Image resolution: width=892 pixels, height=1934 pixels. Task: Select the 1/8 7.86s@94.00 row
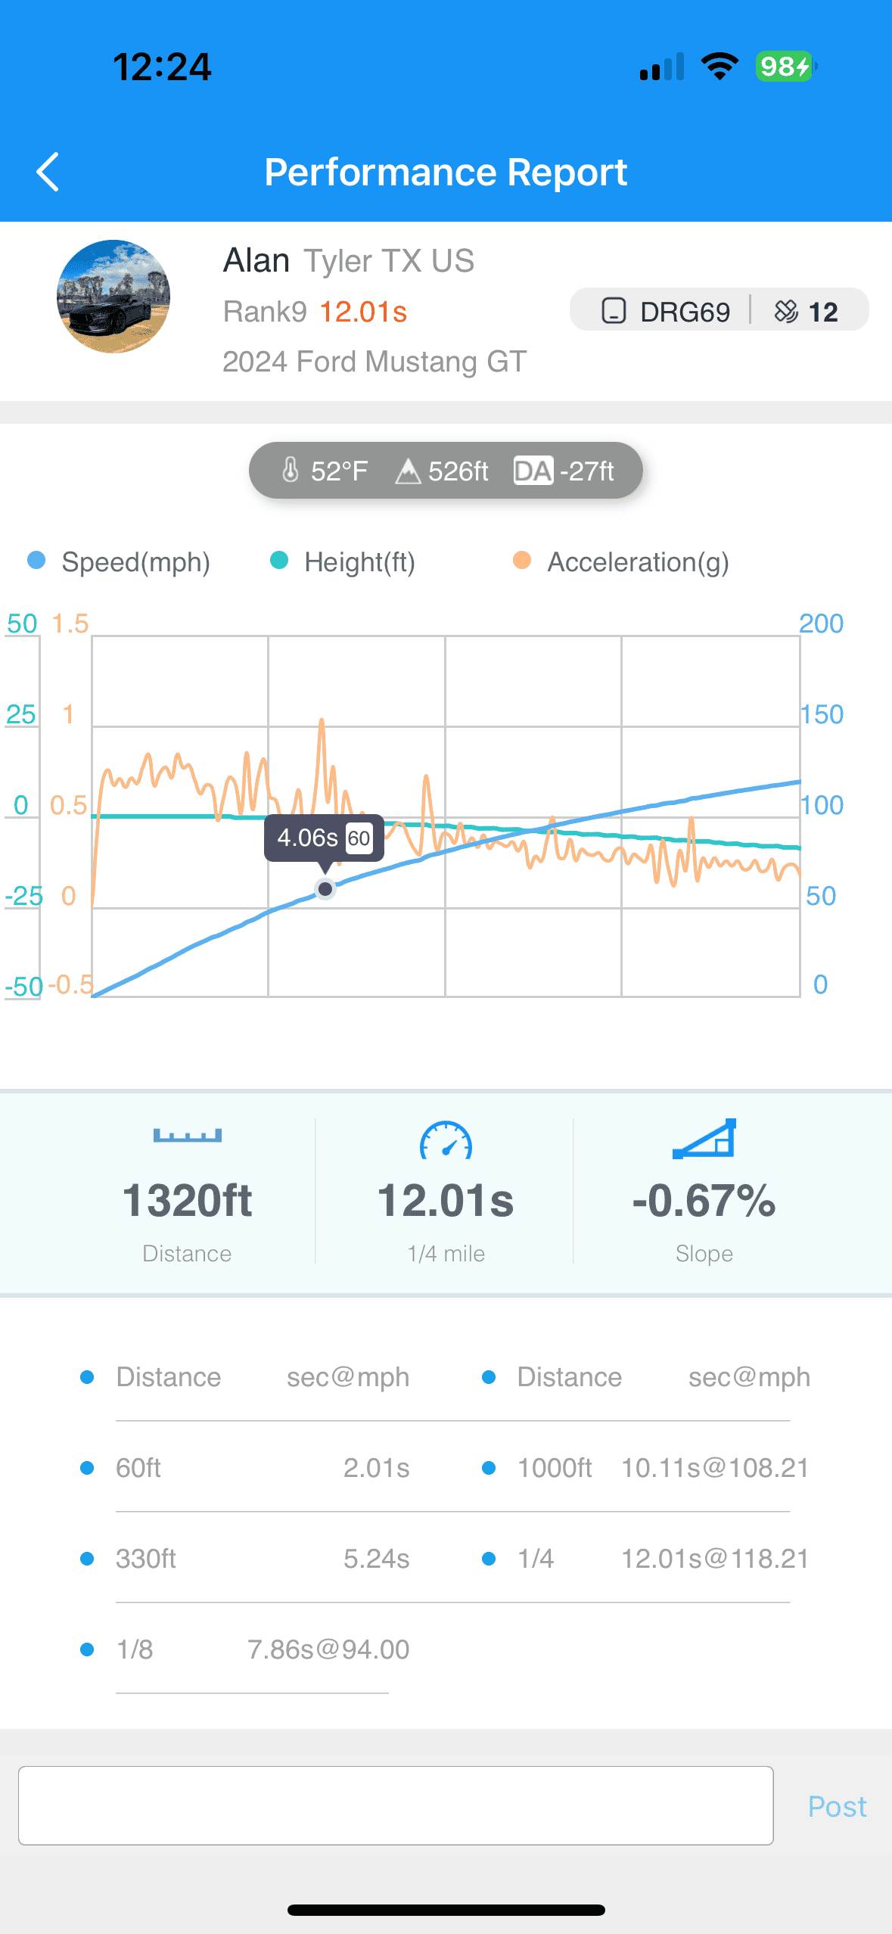(246, 1649)
